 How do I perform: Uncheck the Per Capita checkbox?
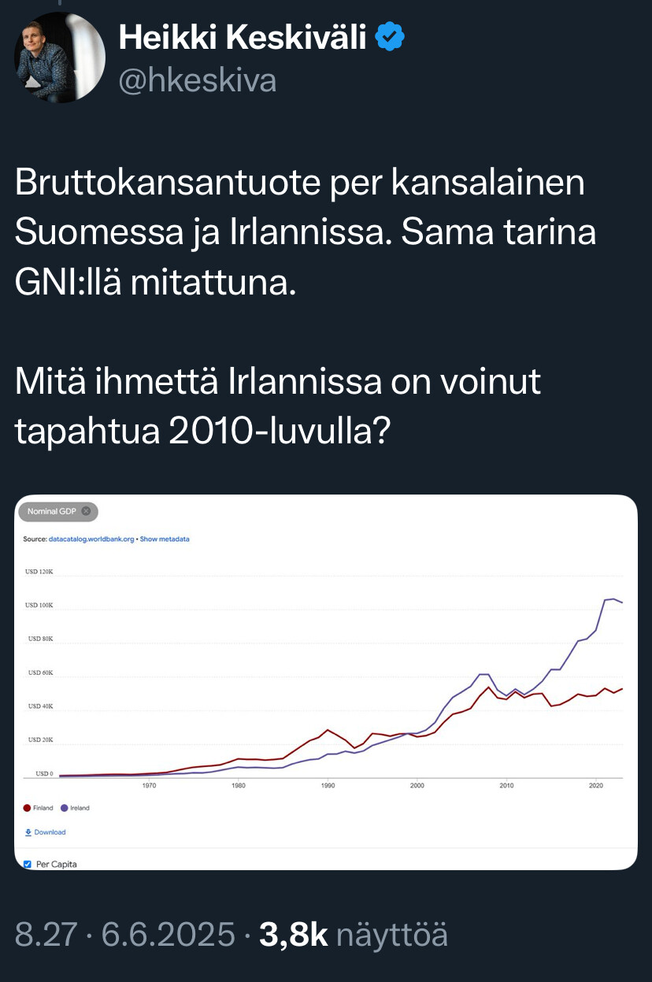pyautogui.click(x=28, y=864)
